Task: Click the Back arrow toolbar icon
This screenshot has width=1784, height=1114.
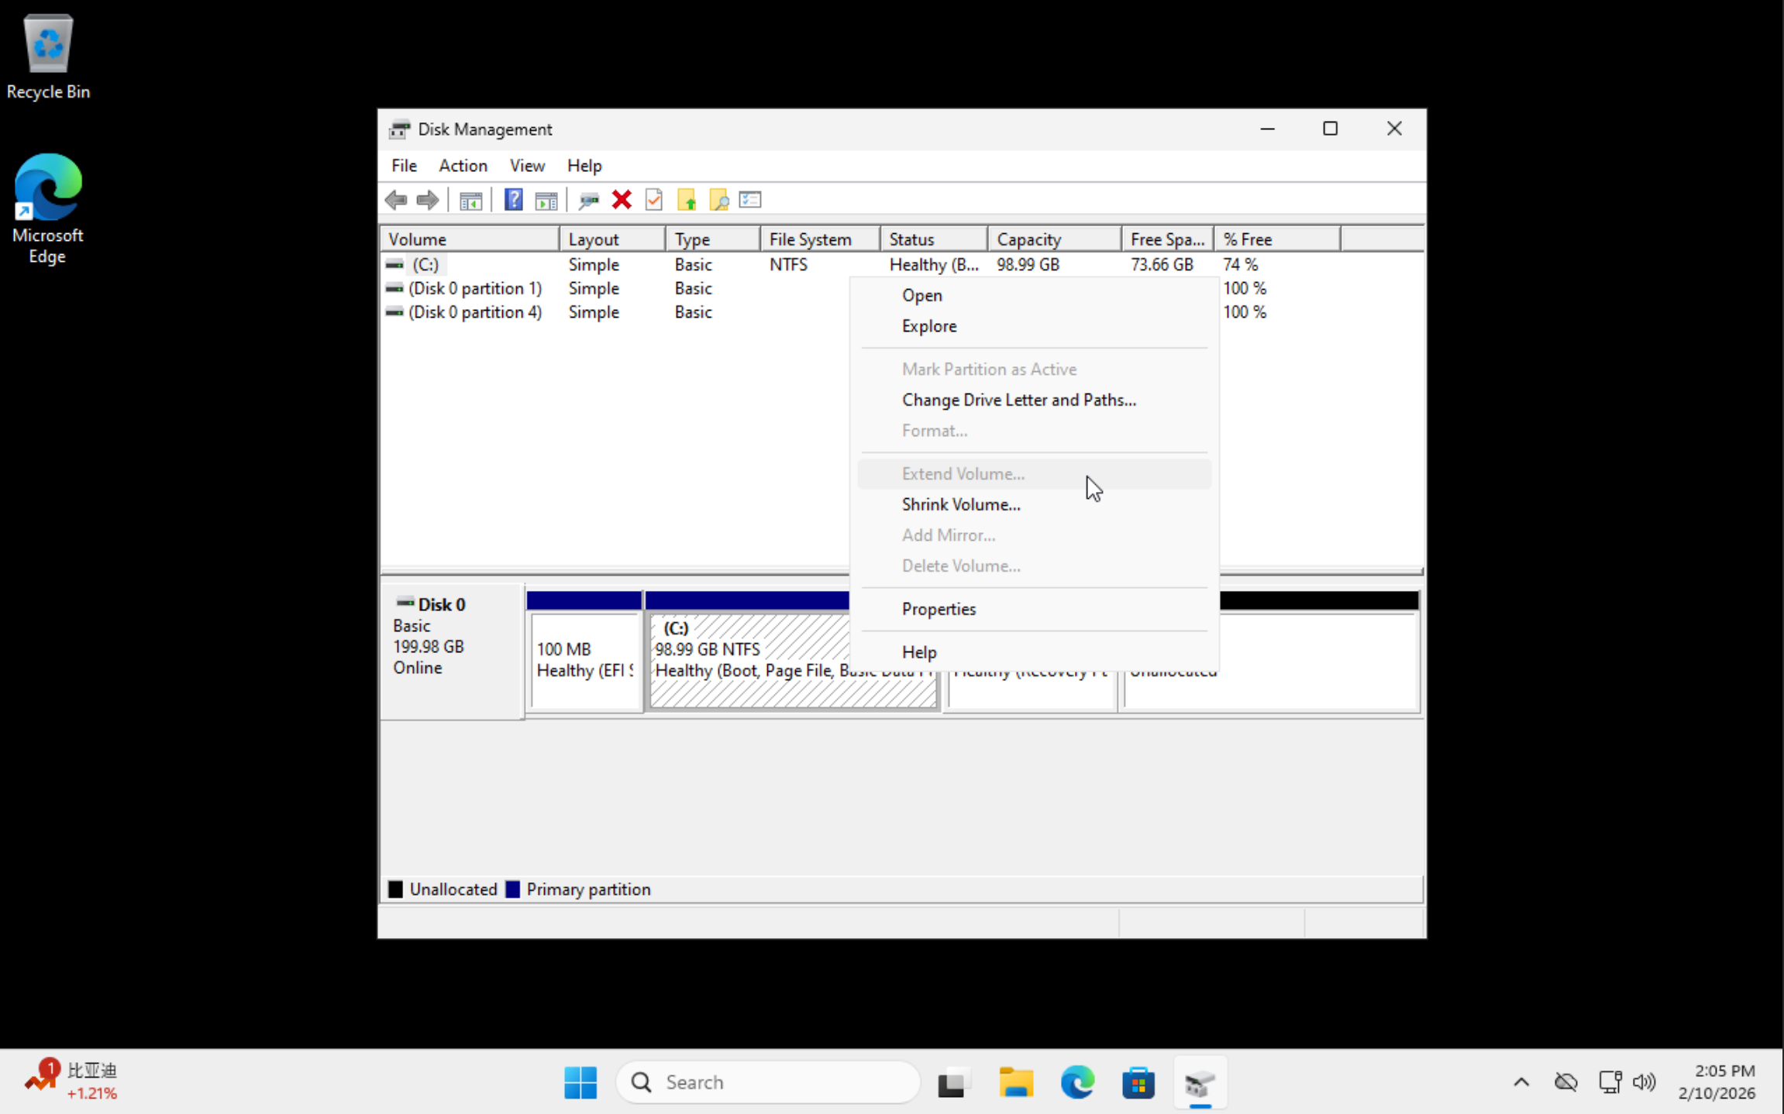Action: click(x=396, y=201)
